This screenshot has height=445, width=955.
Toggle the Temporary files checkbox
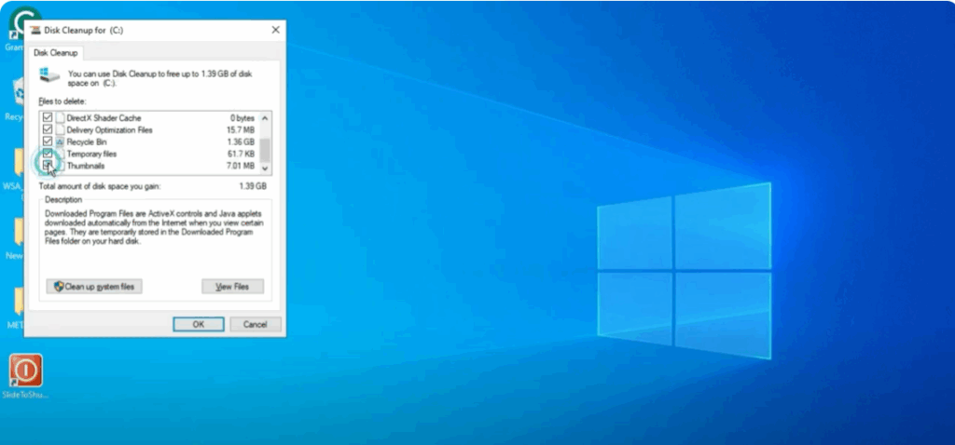[48, 154]
